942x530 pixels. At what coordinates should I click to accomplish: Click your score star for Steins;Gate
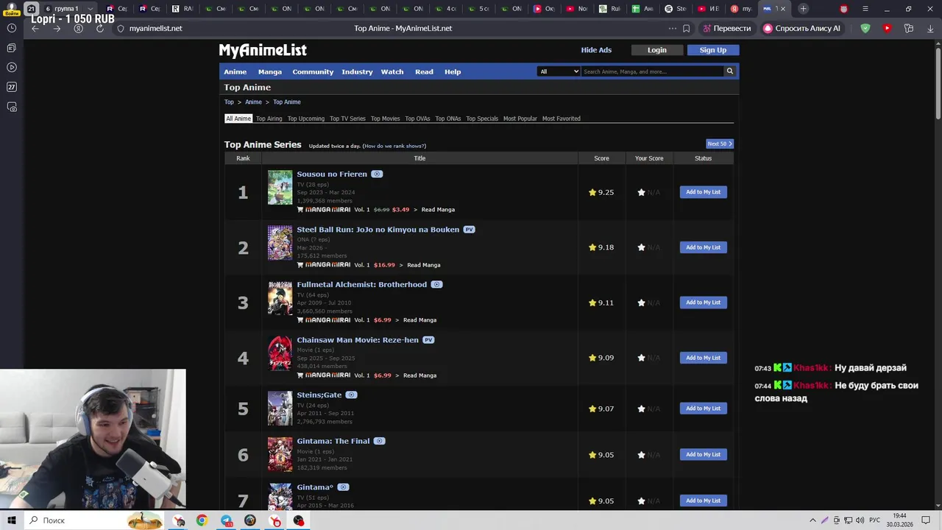pyautogui.click(x=641, y=409)
